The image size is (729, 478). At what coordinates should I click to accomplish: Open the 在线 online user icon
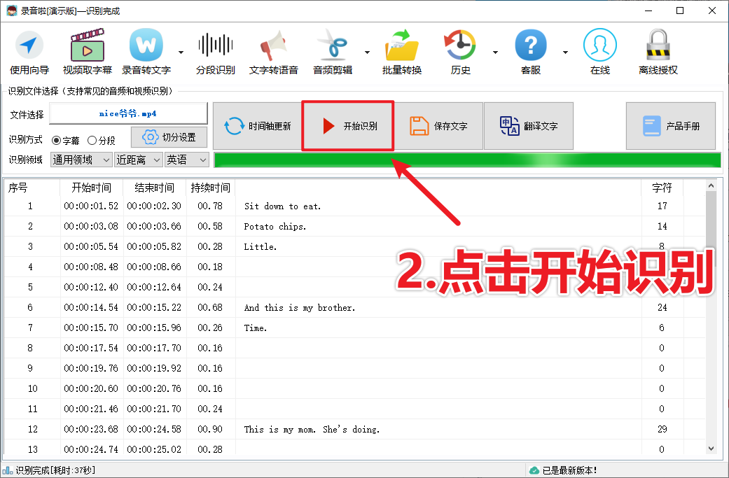(x=599, y=52)
